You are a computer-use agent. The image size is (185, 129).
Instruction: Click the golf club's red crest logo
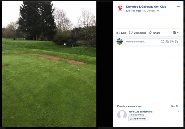click(x=120, y=8)
